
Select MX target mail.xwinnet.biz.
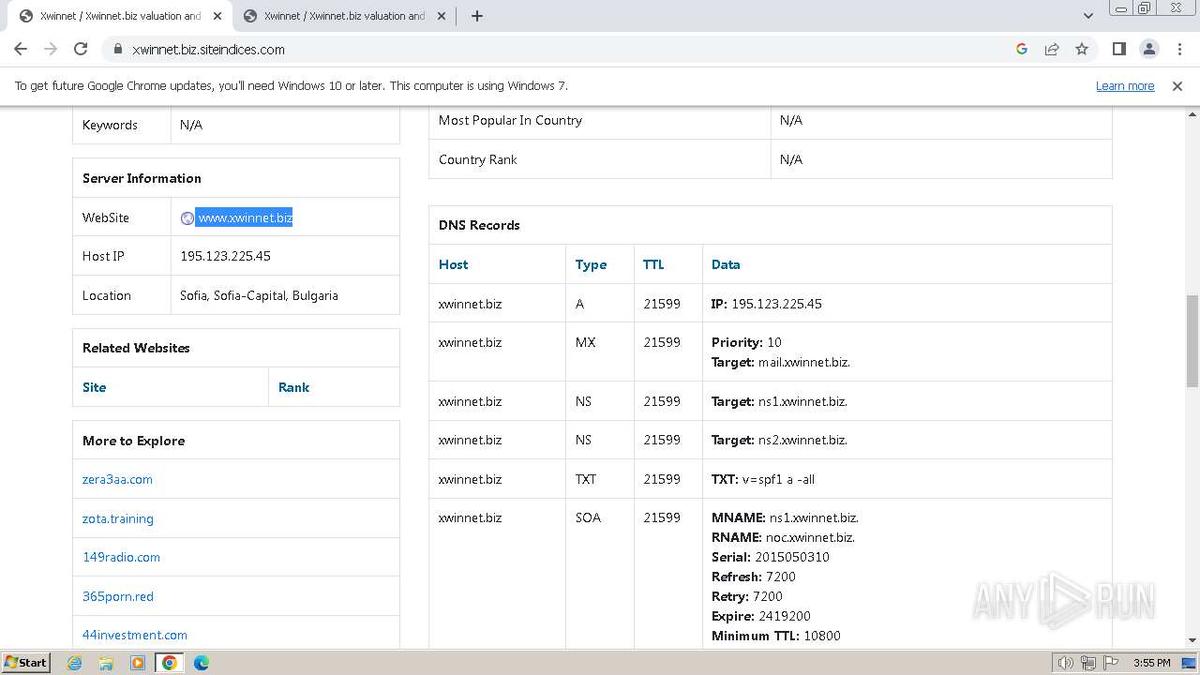point(804,362)
